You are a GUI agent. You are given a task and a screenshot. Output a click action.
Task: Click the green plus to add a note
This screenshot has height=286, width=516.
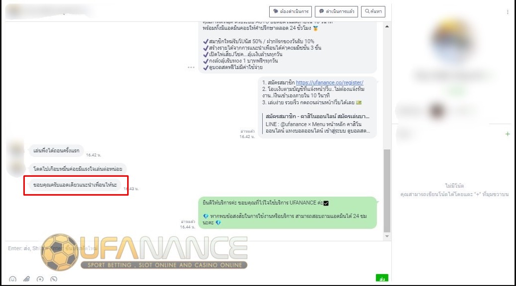coord(507,134)
